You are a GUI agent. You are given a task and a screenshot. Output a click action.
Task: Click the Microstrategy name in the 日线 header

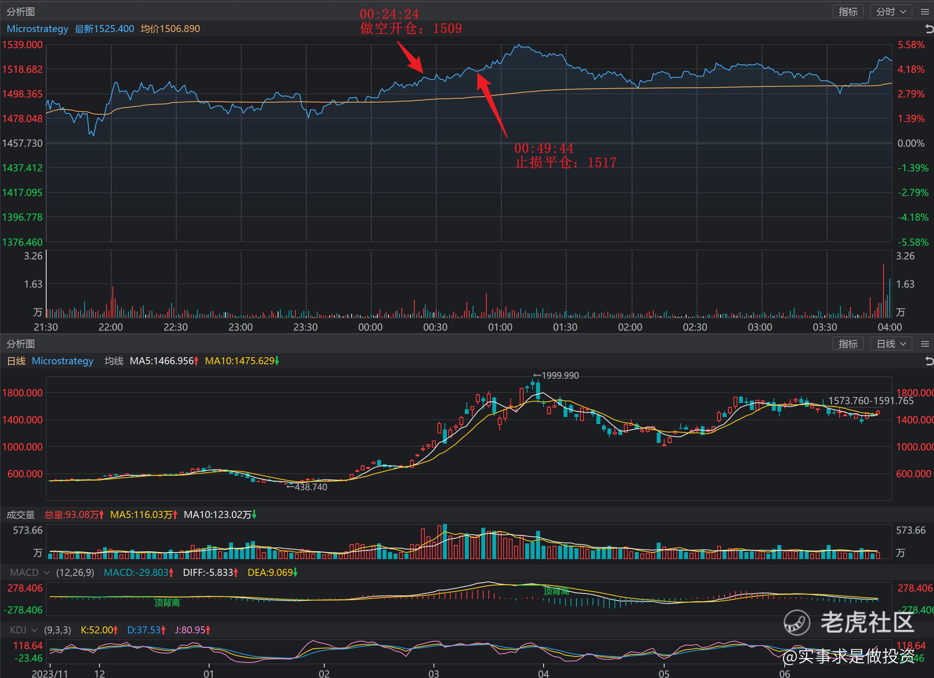pyautogui.click(x=63, y=361)
